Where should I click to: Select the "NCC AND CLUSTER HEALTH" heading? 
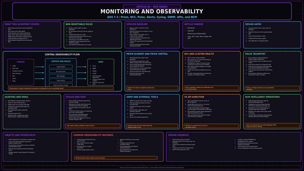(199, 54)
